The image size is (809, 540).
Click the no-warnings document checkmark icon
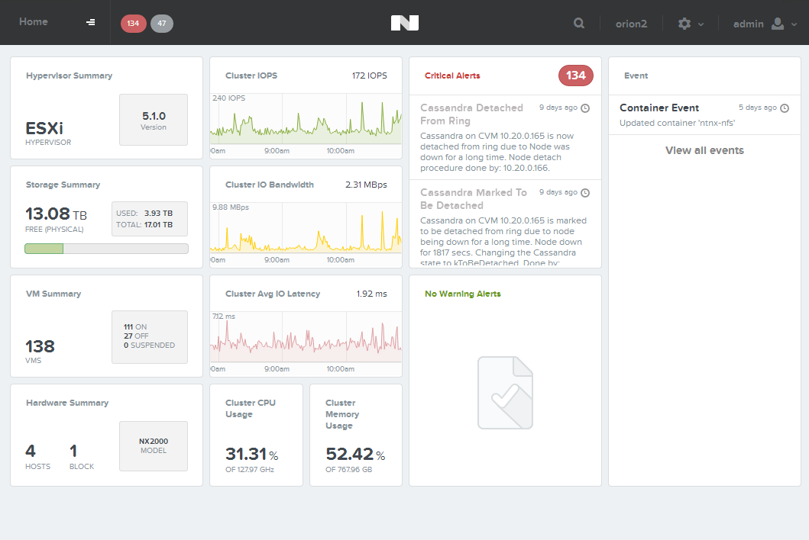coord(505,393)
